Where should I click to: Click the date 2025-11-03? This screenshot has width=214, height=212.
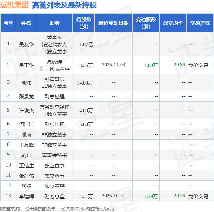tap(113, 65)
